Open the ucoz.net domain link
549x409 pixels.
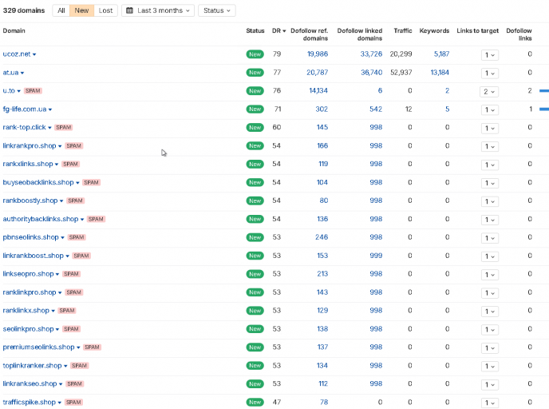click(17, 54)
